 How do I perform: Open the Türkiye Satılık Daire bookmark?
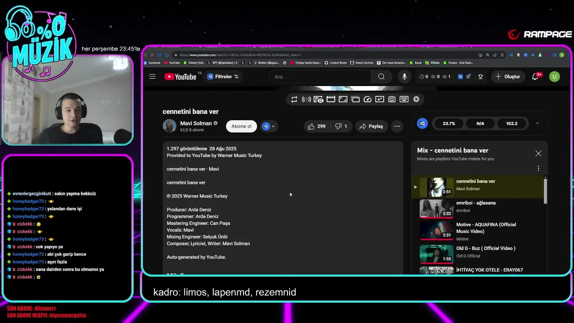(x=306, y=63)
